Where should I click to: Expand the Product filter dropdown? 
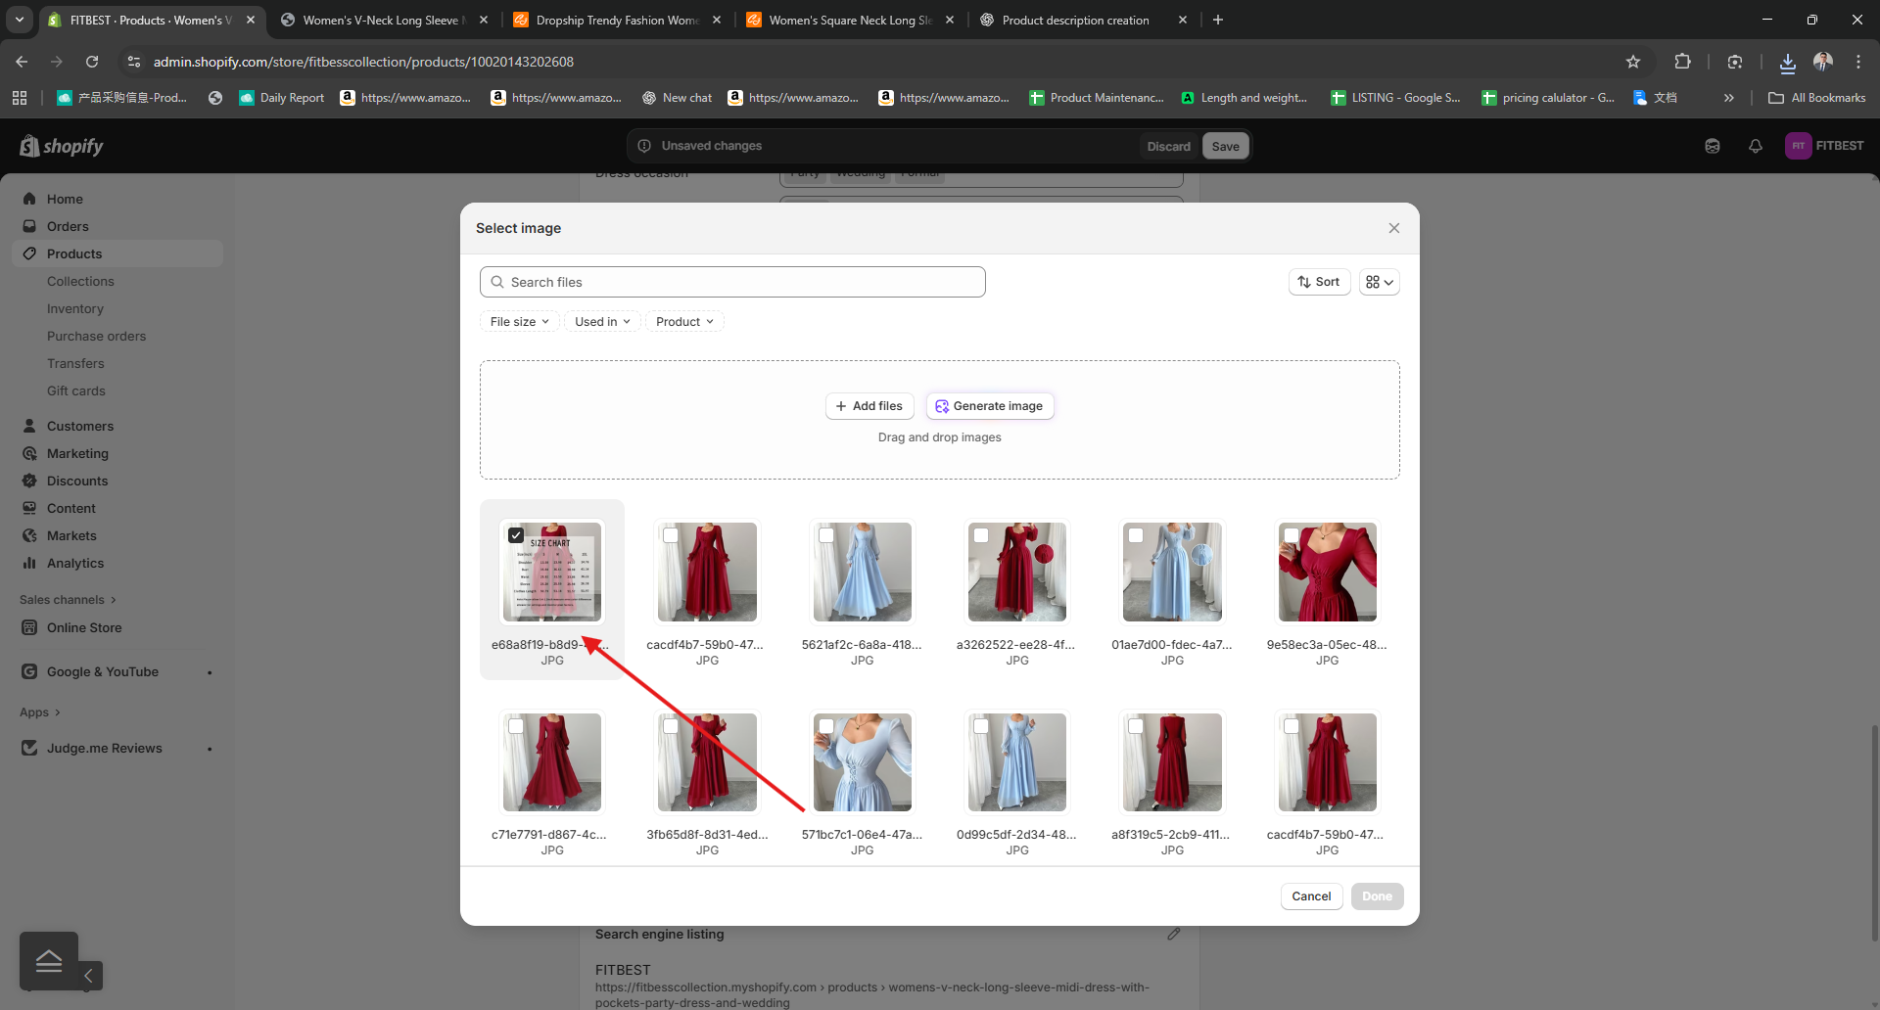click(684, 322)
